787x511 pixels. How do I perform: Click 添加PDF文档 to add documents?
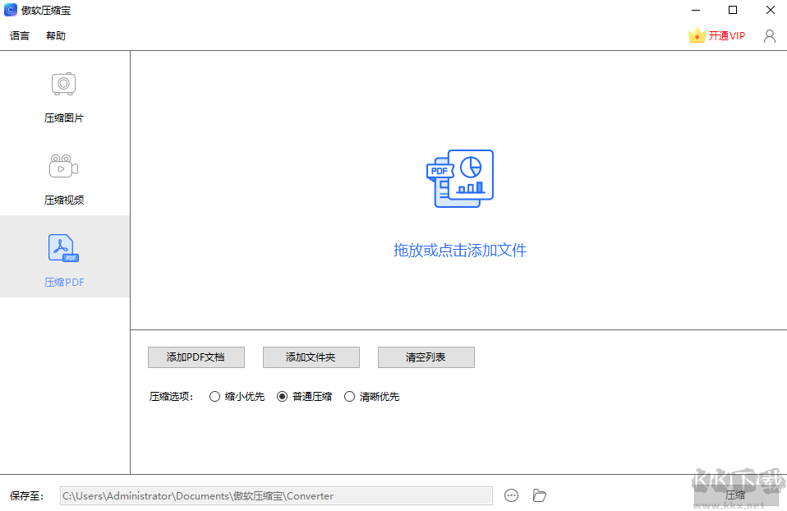(196, 357)
